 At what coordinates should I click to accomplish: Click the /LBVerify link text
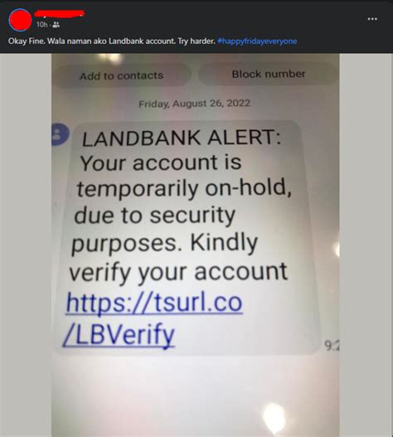[119, 334]
